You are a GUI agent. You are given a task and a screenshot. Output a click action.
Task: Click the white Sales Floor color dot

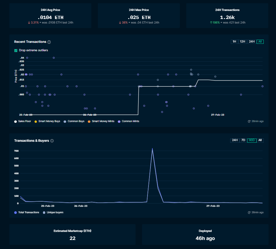tap(15, 121)
